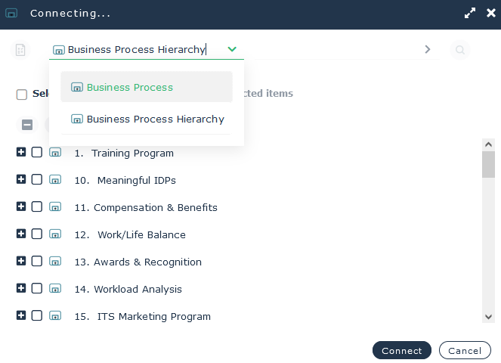The width and height of the screenshot is (501, 363).
Task: Click the process icon beside Workload Analysis
Action: (x=55, y=289)
